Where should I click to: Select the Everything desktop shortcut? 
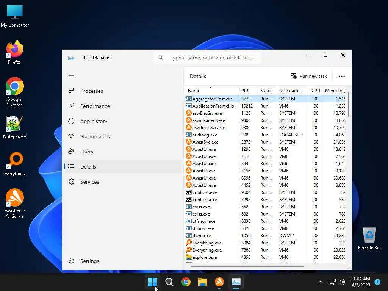click(15, 164)
